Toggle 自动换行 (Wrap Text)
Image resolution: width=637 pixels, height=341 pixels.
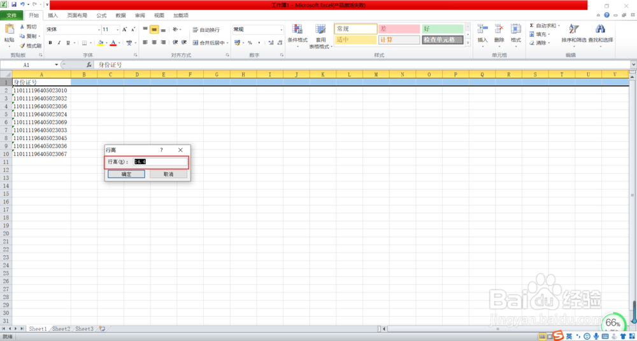tap(206, 30)
